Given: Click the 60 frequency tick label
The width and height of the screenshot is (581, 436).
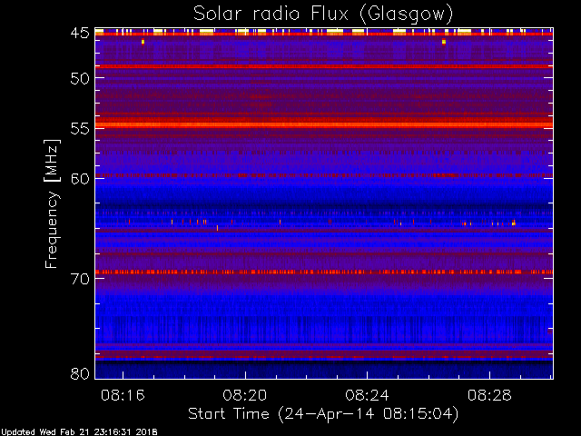Looking at the screenshot, I should 80,179.
